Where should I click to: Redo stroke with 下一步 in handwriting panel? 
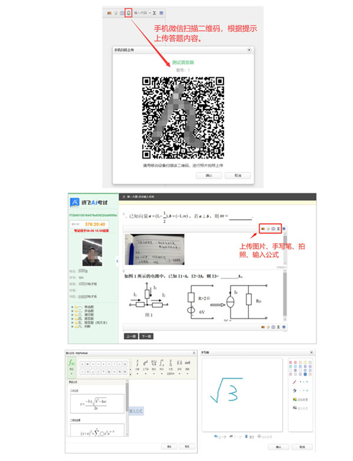coord(235,437)
